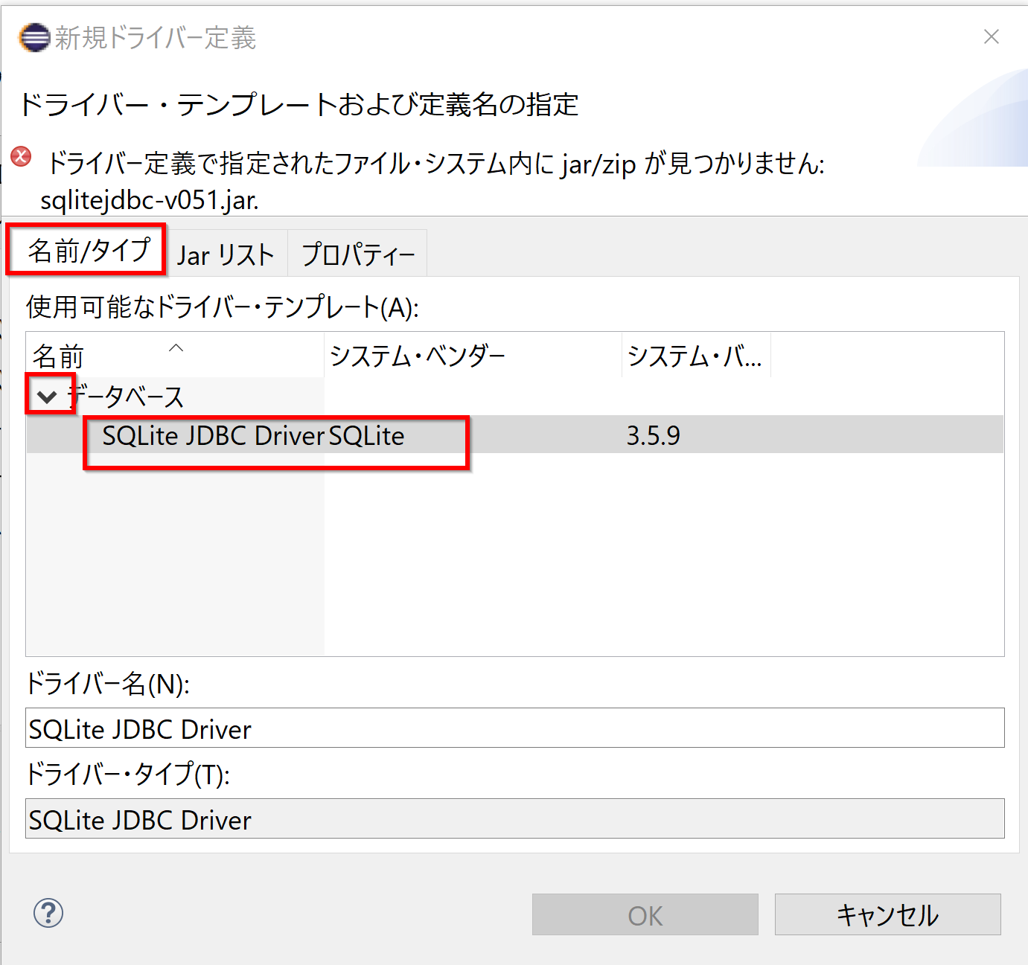Click the SQLite vendor cell
Screen dimensions: 1028x965
tap(366, 435)
